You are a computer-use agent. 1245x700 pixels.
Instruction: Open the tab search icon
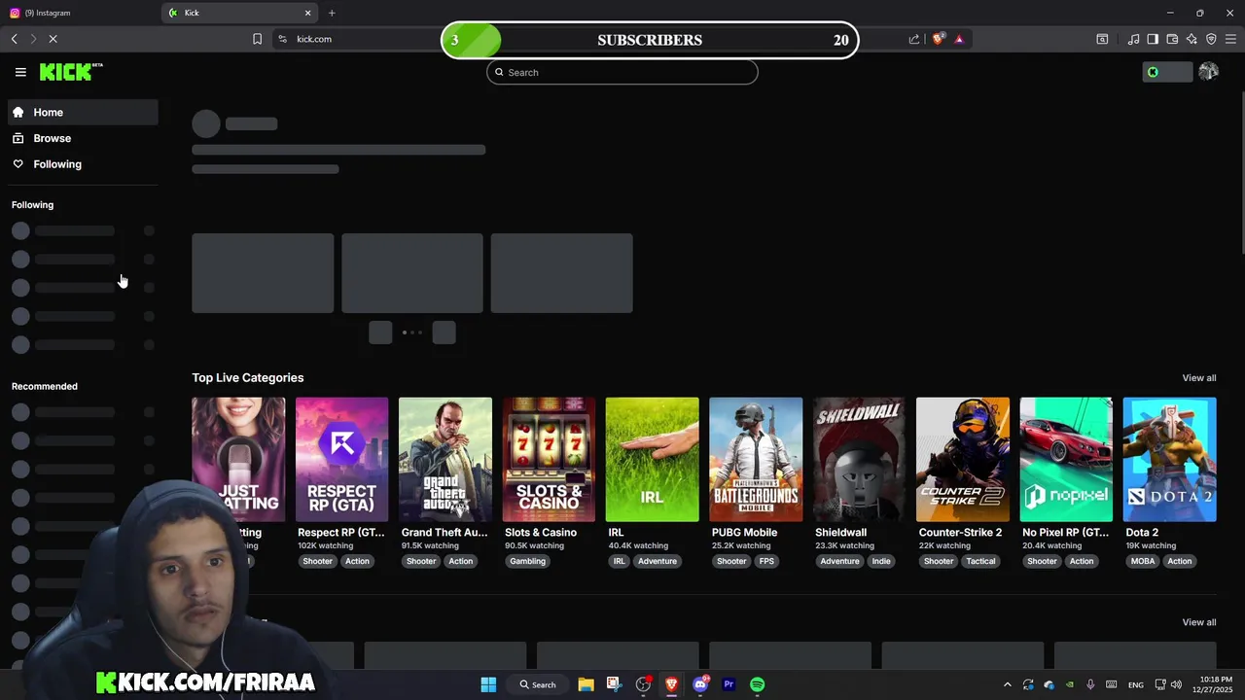pos(1102,39)
